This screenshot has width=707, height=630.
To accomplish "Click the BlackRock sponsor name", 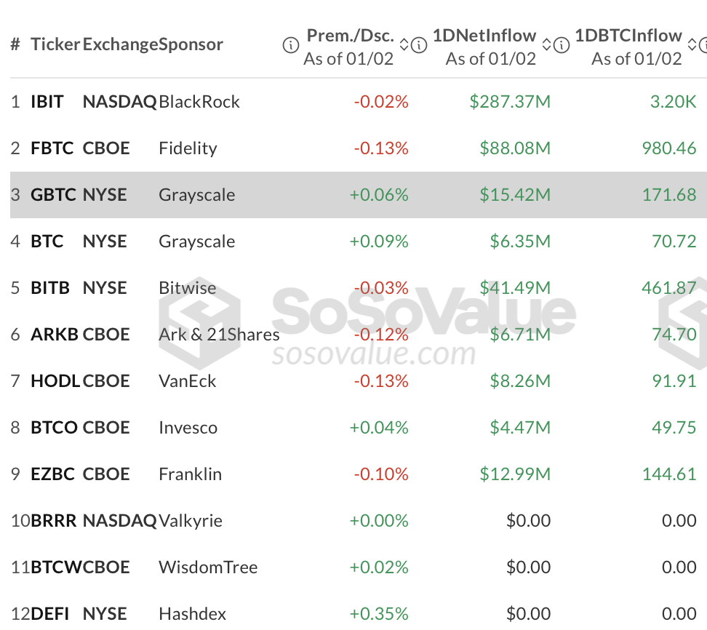I will point(199,102).
